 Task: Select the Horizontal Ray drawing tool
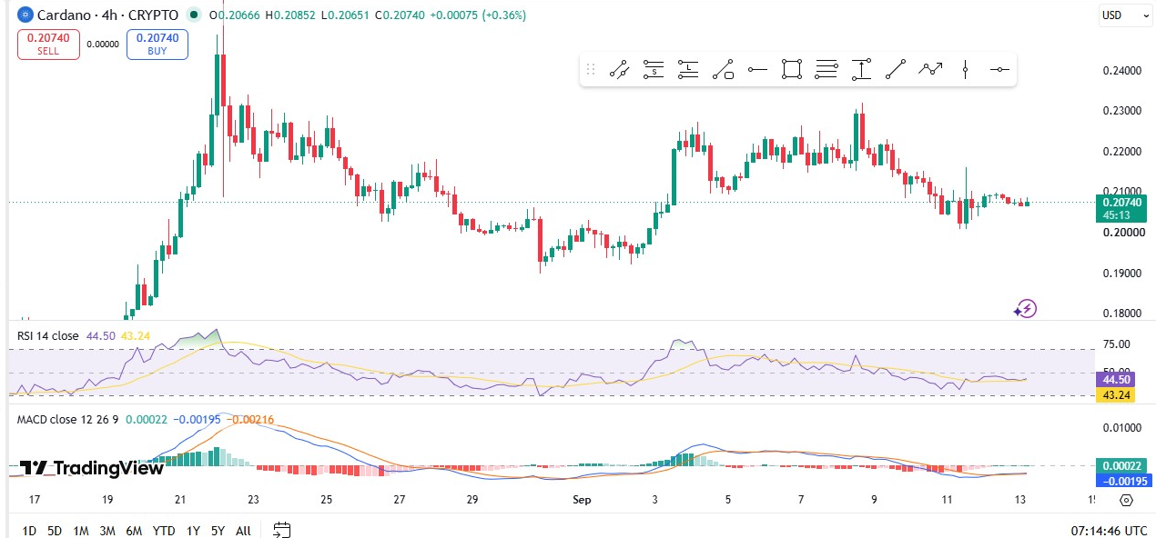pos(757,69)
